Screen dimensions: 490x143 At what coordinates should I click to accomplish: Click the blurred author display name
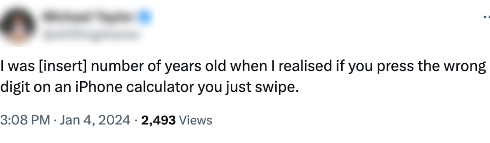(88, 17)
